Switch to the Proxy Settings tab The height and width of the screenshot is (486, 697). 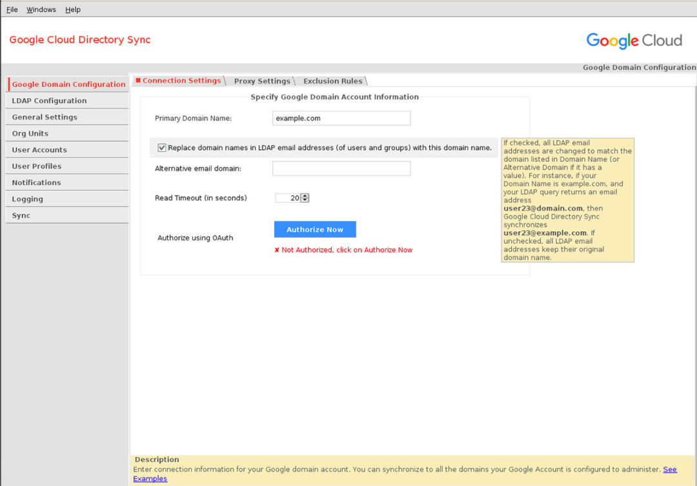[x=262, y=81]
